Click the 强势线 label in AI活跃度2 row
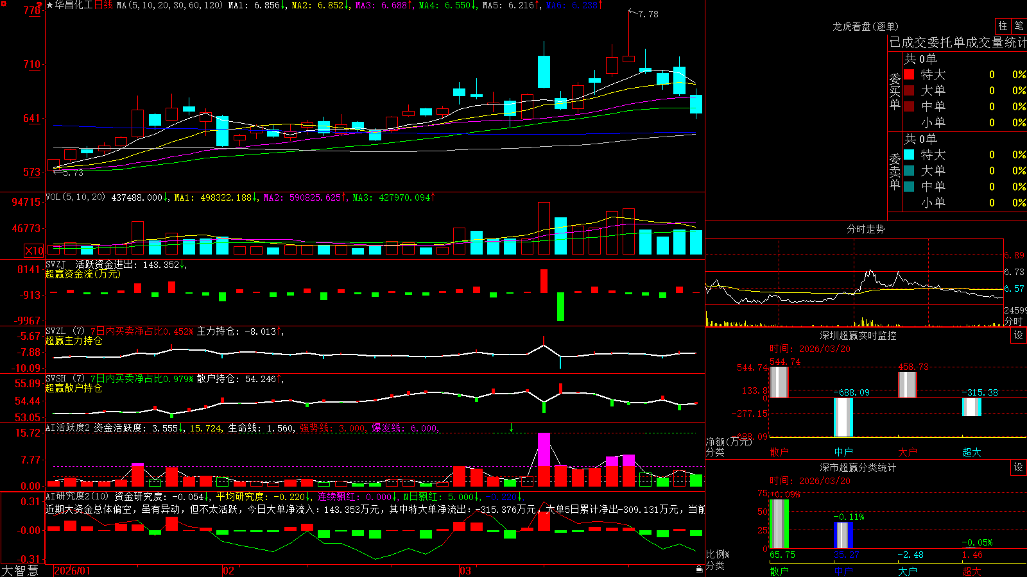This screenshot has width=1027, height=577. 315,428
